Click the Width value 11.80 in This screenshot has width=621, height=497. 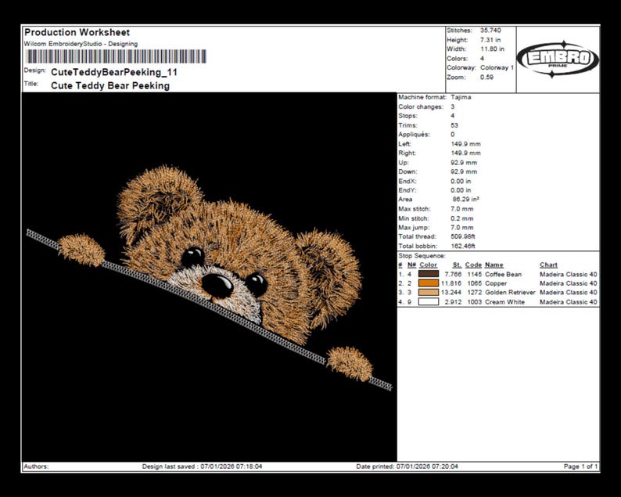pyautogui.click(x=492, y=49)
